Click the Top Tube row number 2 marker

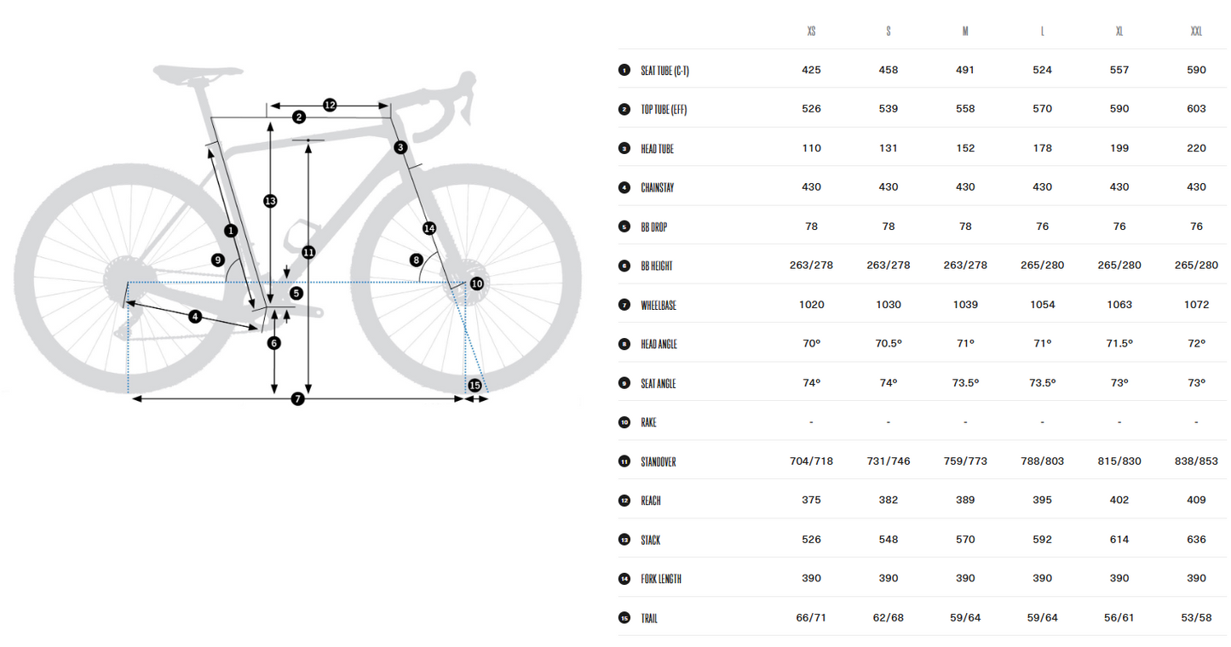click(x=624, y=109)
